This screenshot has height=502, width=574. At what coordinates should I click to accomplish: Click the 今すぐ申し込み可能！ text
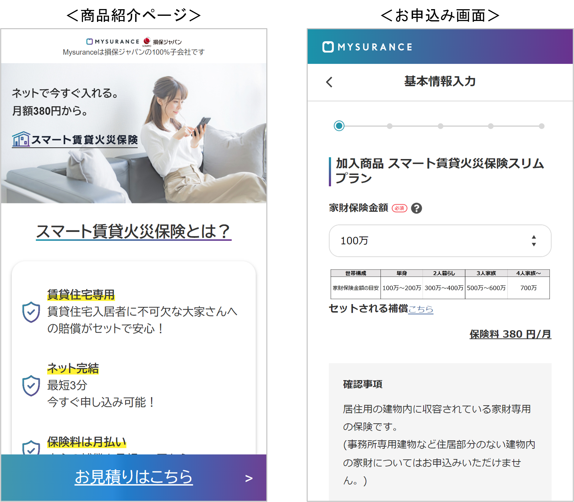[x=101, y=403]
